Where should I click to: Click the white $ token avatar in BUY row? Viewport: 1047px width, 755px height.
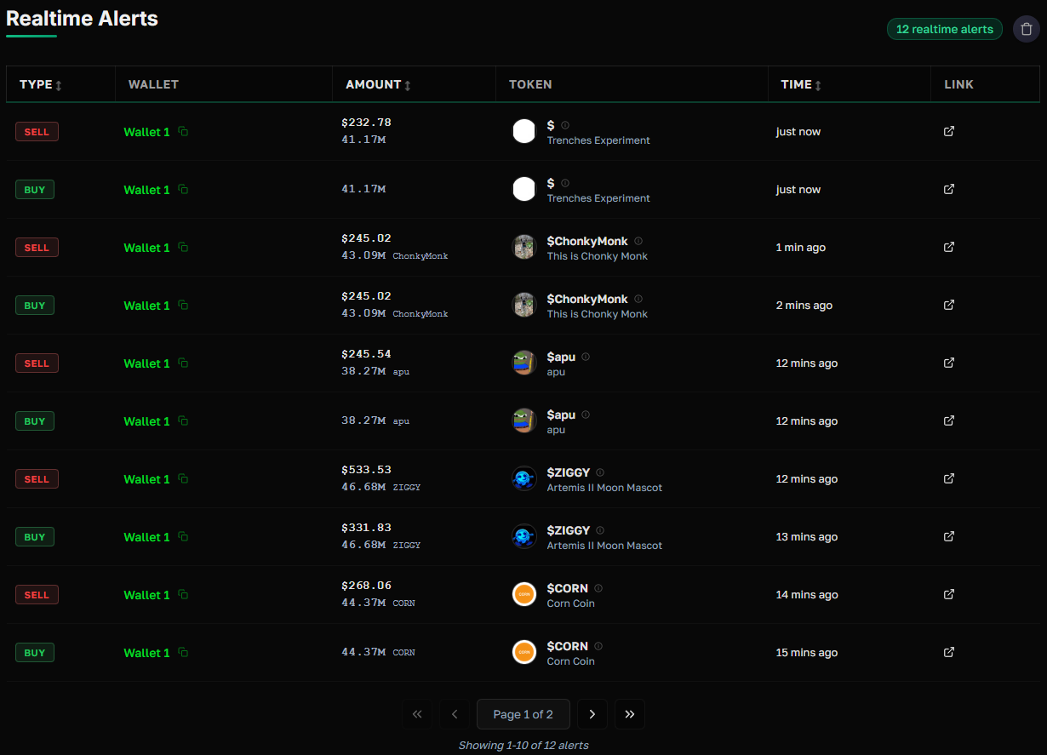point(524,189)
